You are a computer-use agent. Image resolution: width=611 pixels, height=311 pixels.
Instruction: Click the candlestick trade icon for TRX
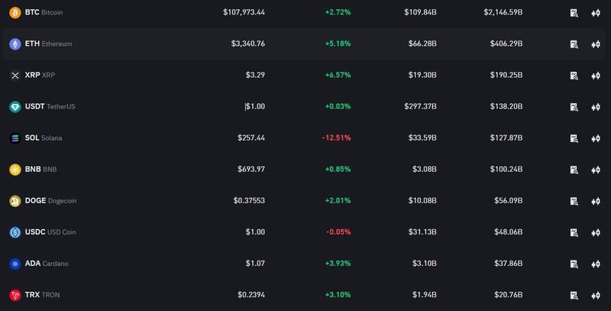[595, 295]
